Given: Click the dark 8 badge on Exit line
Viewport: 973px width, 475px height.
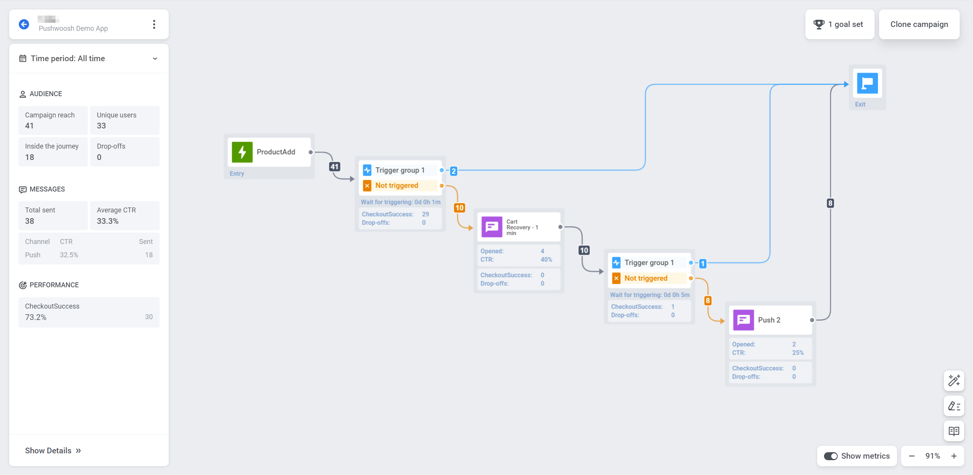Looking at the screenshot, I should (830, 203).
